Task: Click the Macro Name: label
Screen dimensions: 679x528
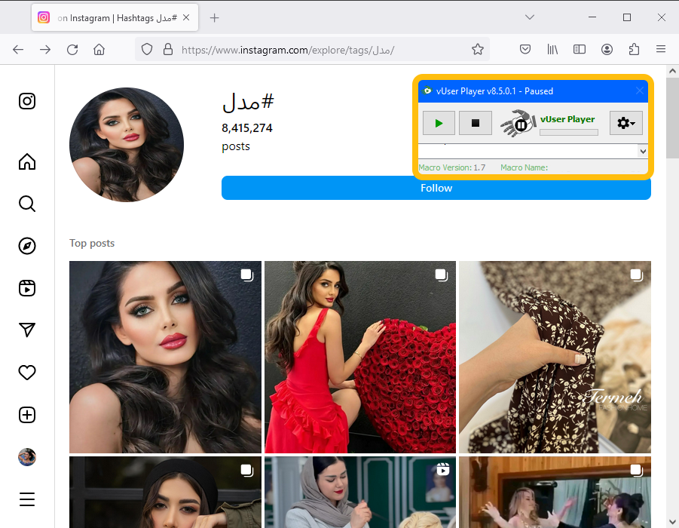Action: point(524,167)
